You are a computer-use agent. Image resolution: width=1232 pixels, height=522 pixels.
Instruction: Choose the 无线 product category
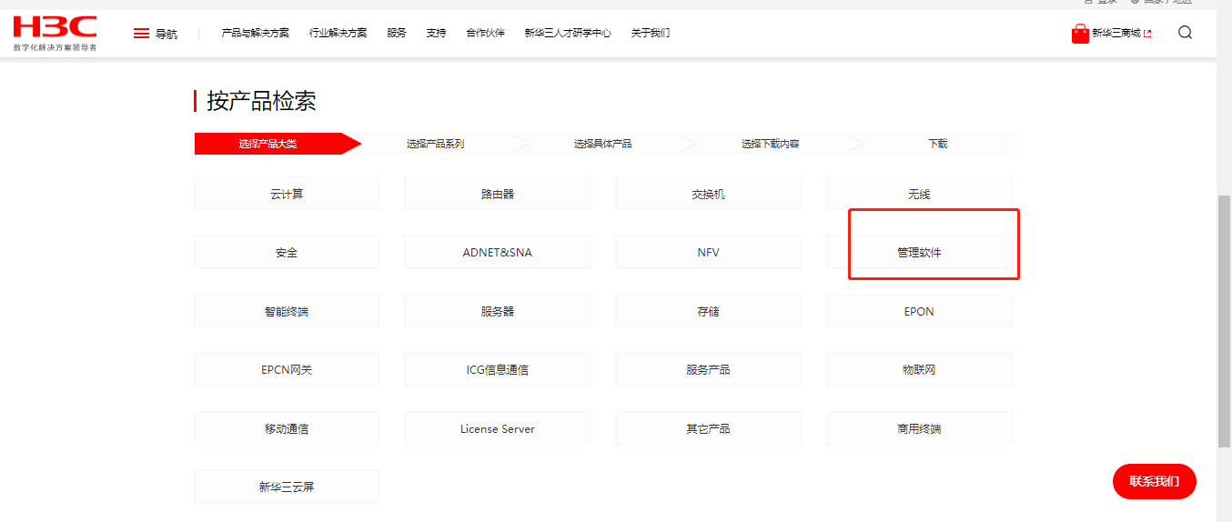coord(919,194)
